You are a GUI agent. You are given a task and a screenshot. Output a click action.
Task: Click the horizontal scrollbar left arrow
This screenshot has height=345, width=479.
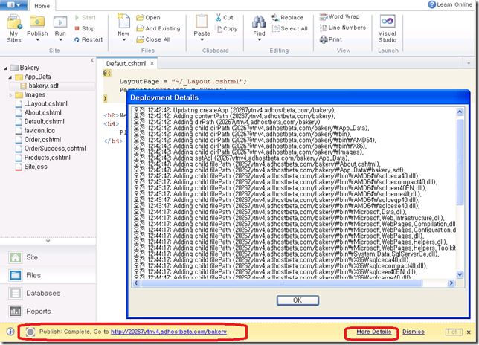136,283
